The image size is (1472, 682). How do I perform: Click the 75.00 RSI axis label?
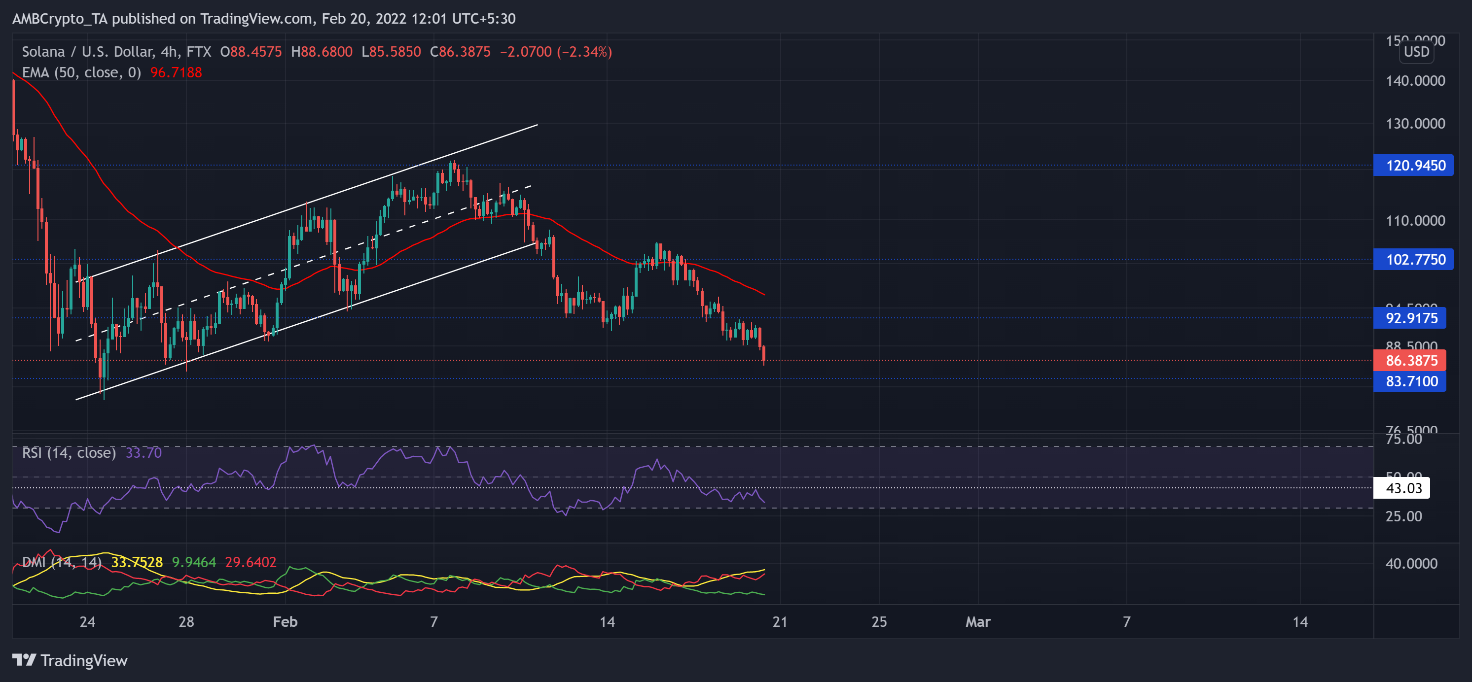tap(1403, 439)
